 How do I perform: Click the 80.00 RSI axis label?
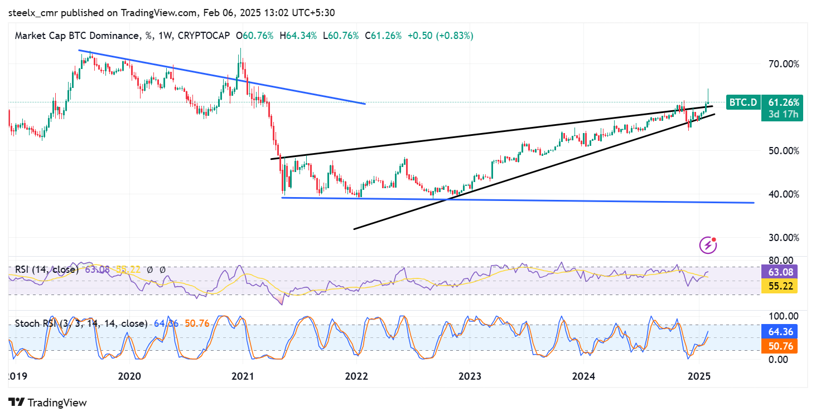tap(781, 260)
